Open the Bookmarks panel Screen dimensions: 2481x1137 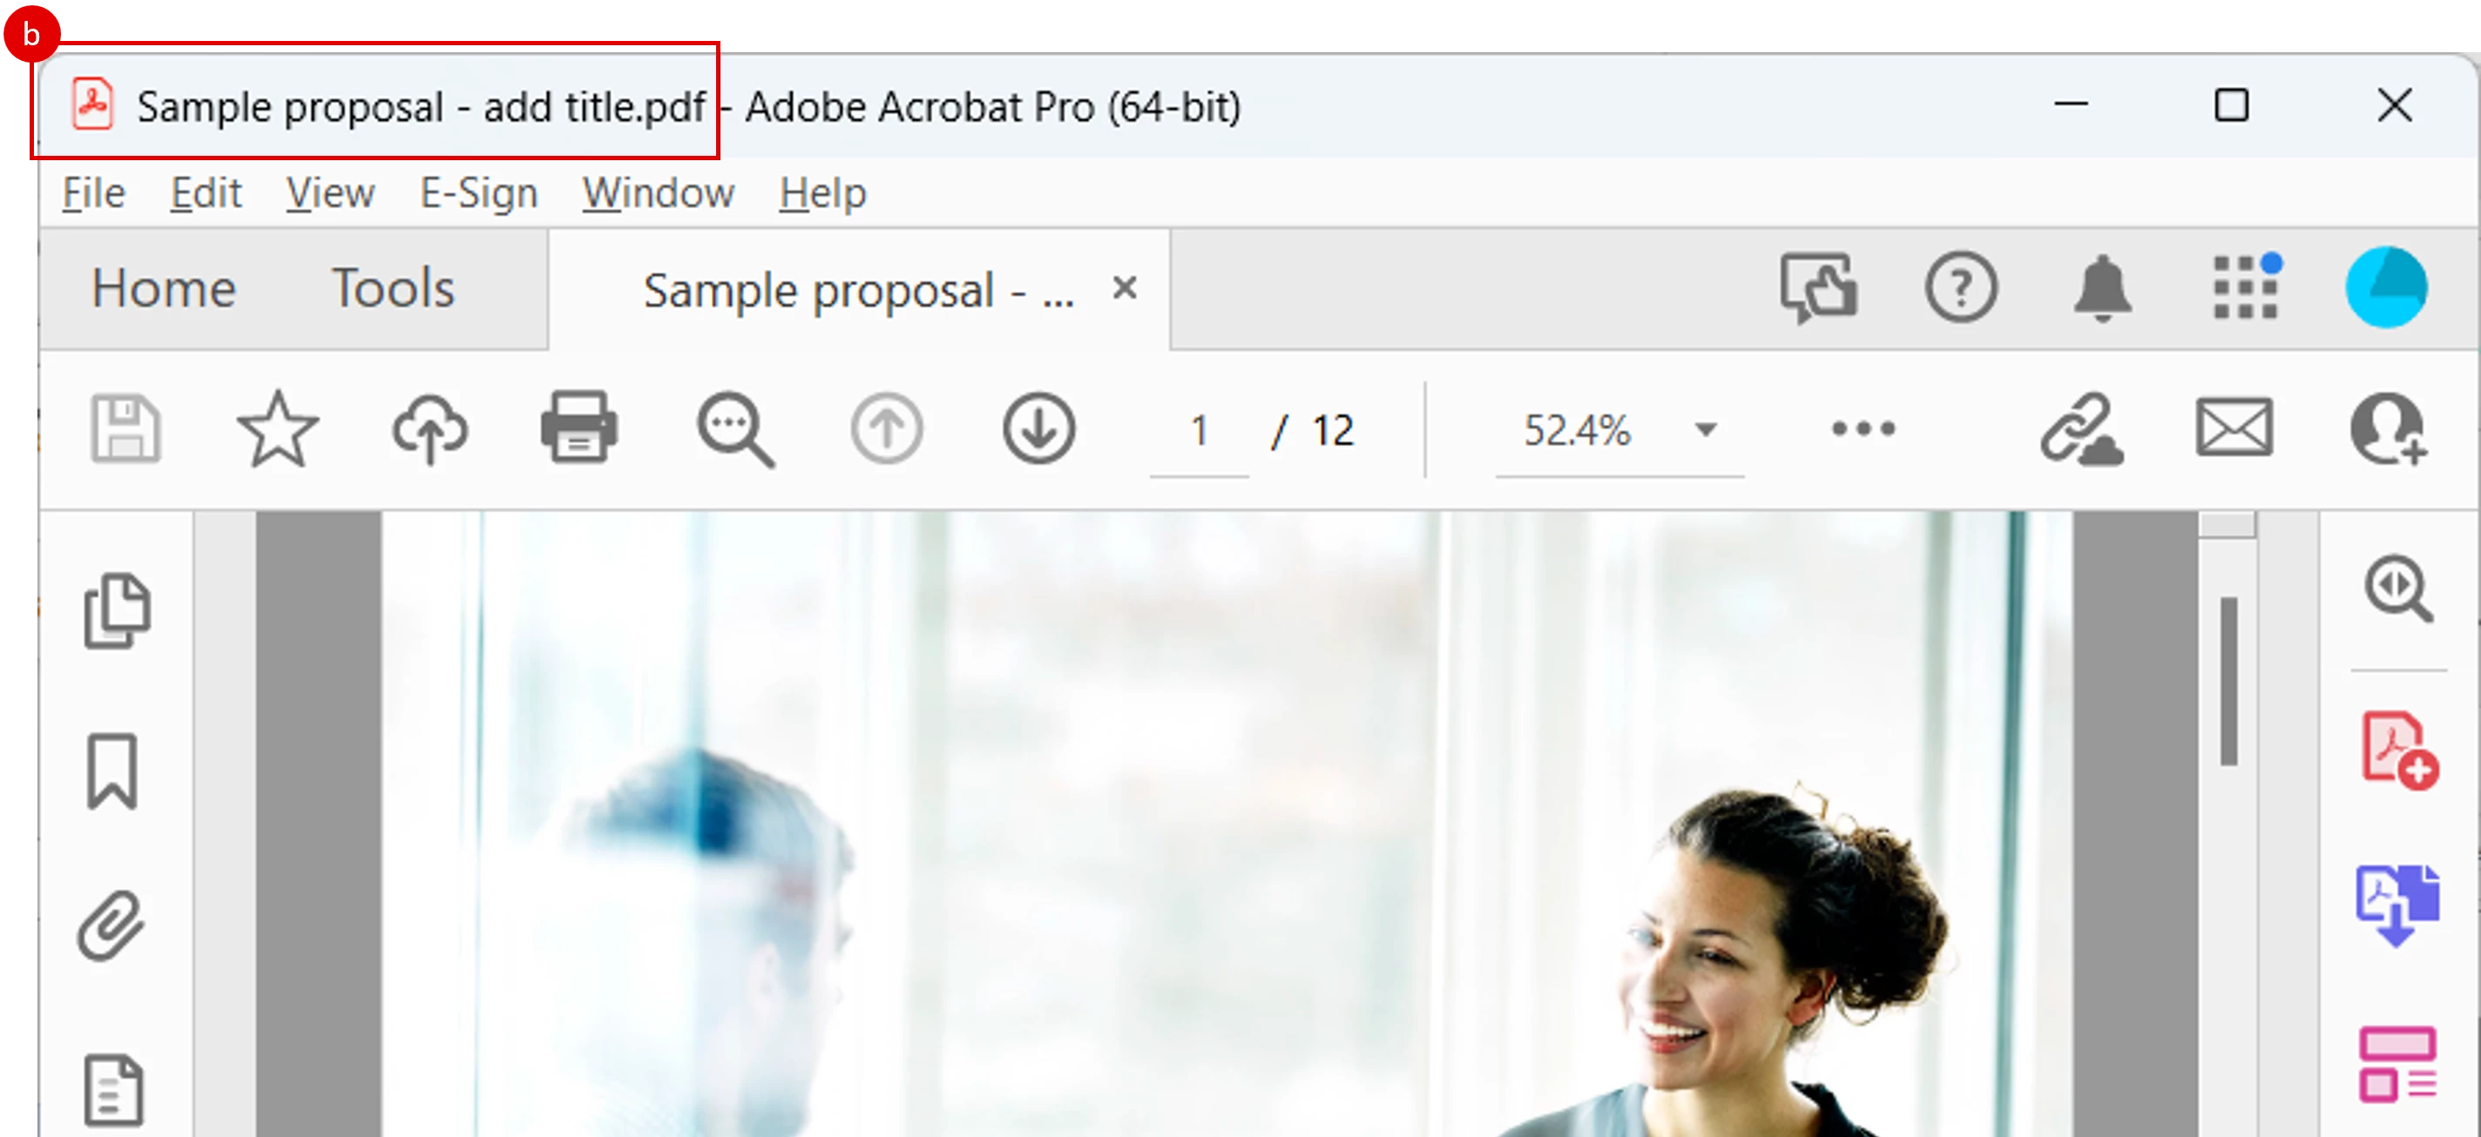(x=112, y=771)
